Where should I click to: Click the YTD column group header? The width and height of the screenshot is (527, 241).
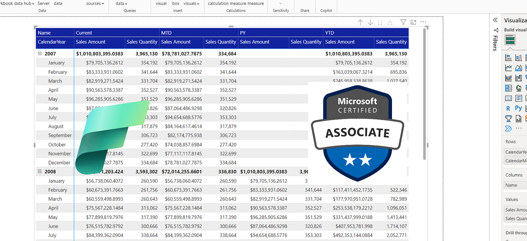click(x=366, y=33)
